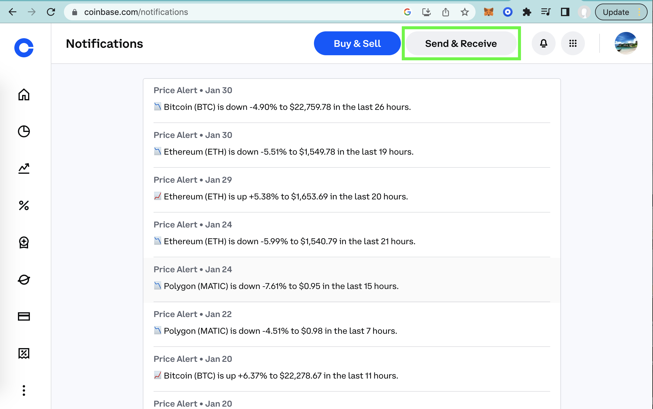Click the notifications bell icon

(x=544, y=44)
